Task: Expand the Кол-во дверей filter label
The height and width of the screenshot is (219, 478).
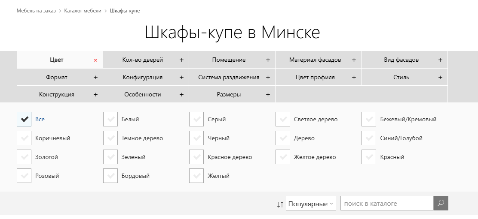Action: point(142,60)
